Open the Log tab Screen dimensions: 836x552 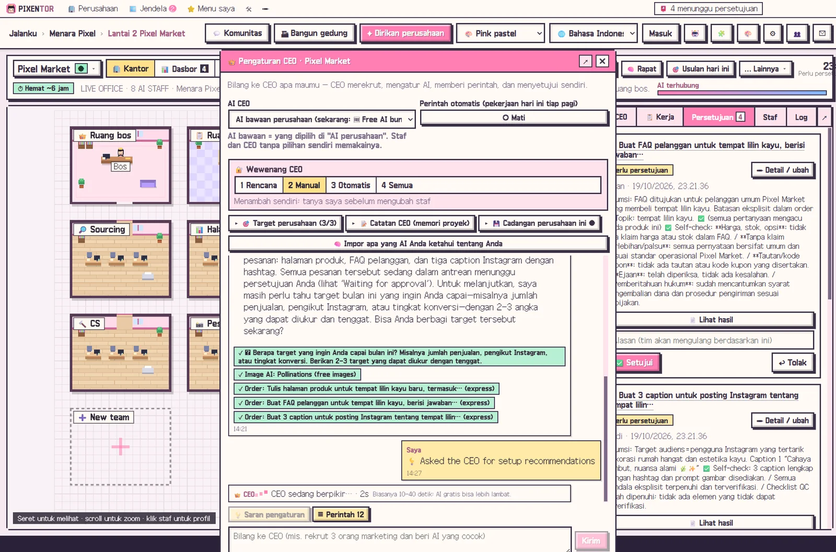[x=802, y=117]
